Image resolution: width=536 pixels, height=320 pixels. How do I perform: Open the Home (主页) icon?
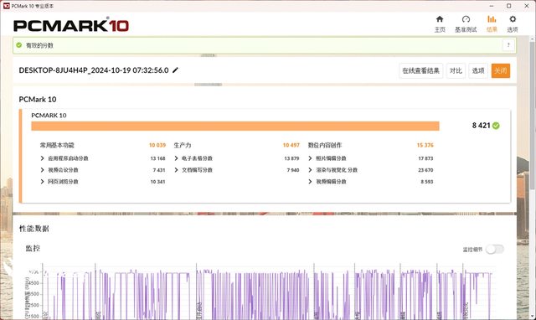pos(440,19)
